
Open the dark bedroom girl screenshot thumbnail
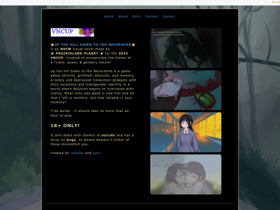[x=186, y=48]
